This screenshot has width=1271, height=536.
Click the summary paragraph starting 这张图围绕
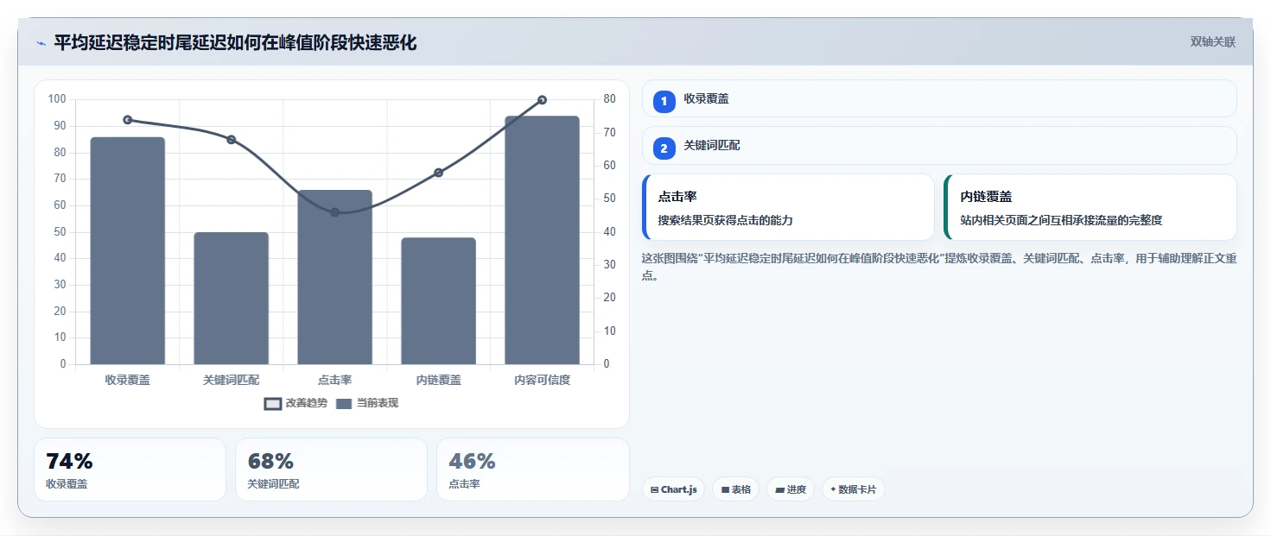coord(939,268)
